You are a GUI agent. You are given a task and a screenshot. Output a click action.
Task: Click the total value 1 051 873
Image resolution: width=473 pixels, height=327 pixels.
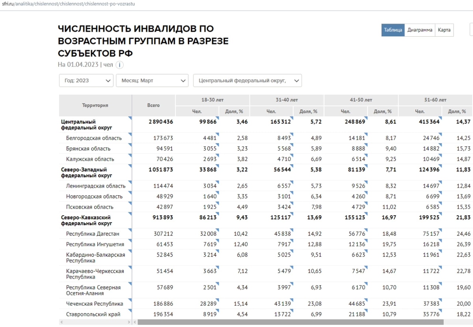pos(161,170)
